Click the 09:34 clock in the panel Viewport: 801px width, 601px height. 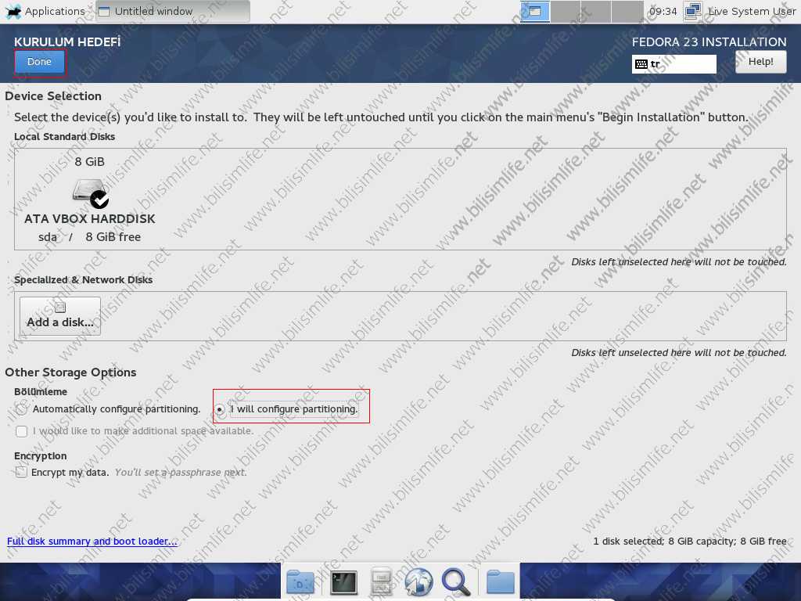click(x=663, y=11)
